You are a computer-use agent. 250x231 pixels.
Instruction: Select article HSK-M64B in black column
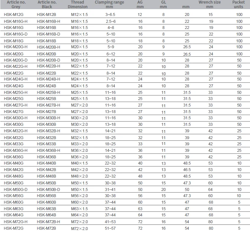coord(46,215)
